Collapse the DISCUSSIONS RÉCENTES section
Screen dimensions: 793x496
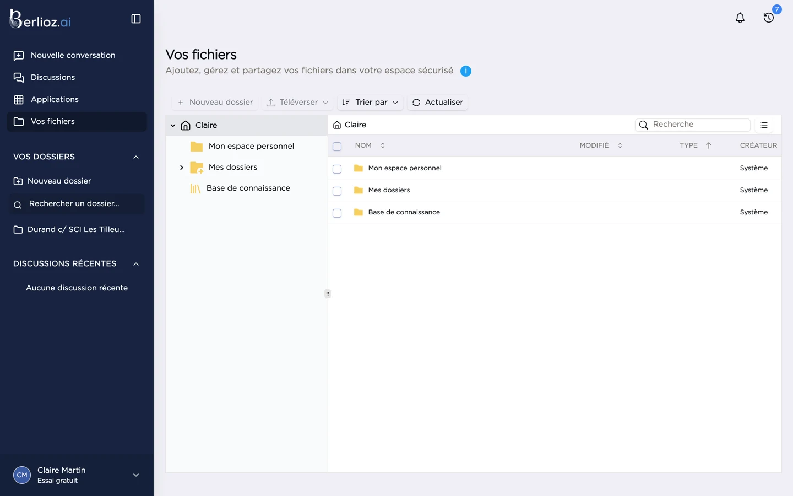[x=136, y=264]
